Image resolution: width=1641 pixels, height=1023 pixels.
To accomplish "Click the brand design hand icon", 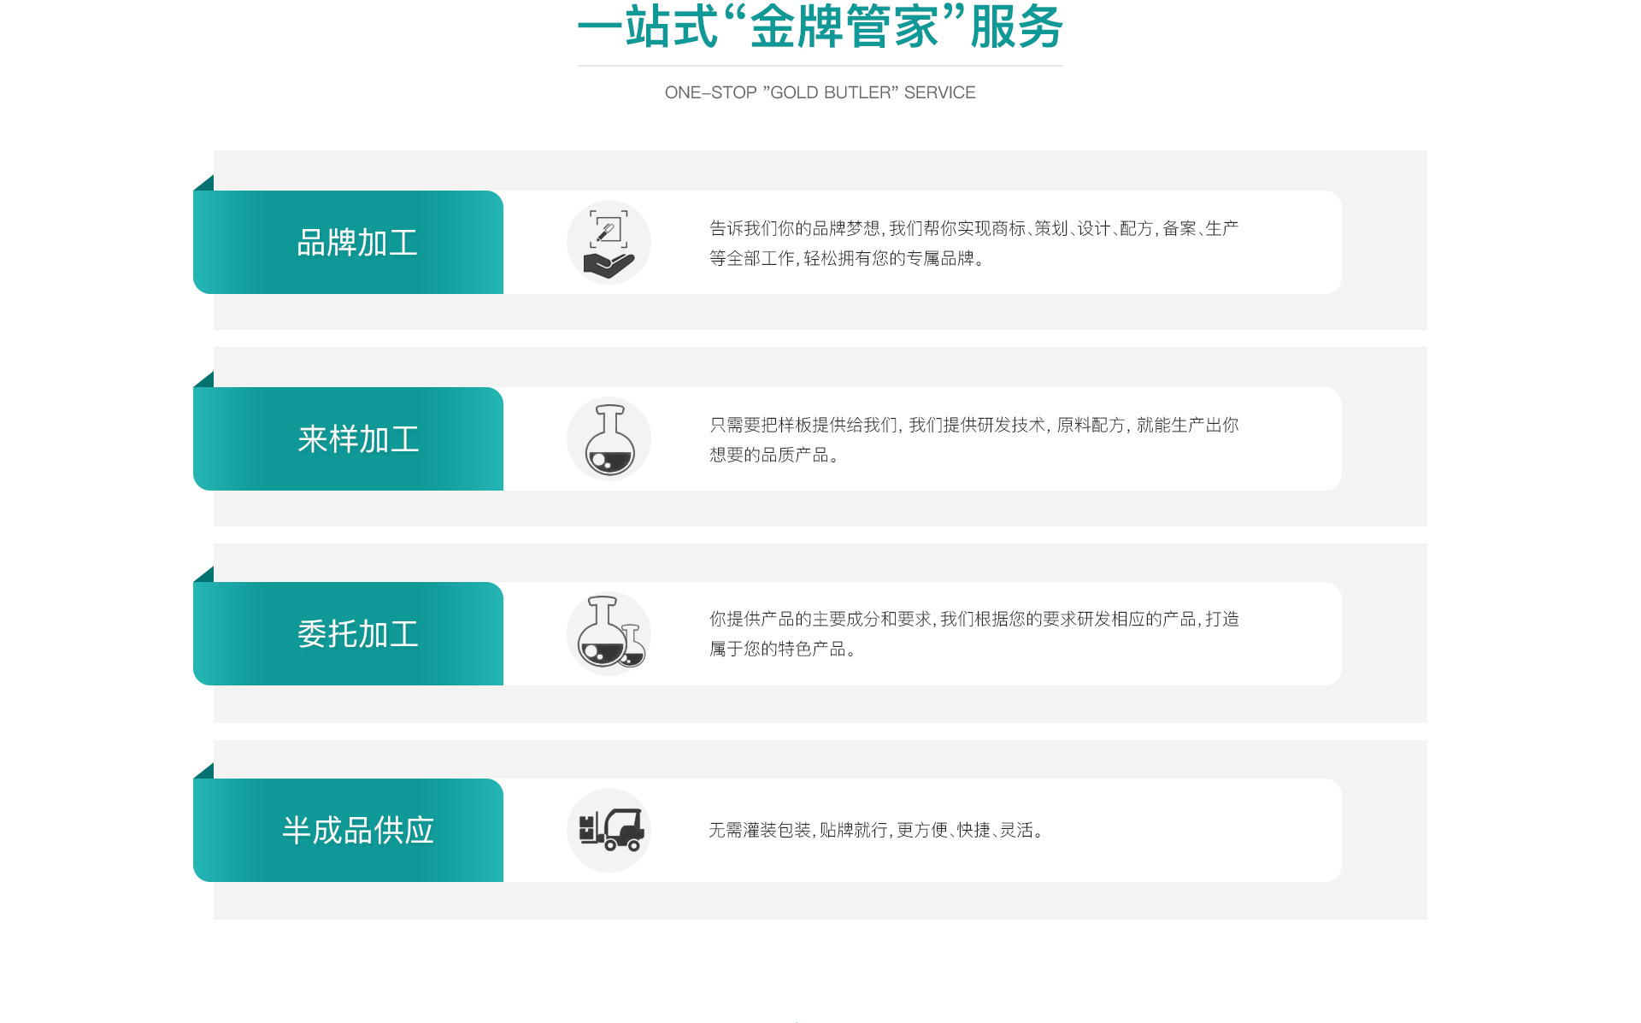I will tap(609, 243).
